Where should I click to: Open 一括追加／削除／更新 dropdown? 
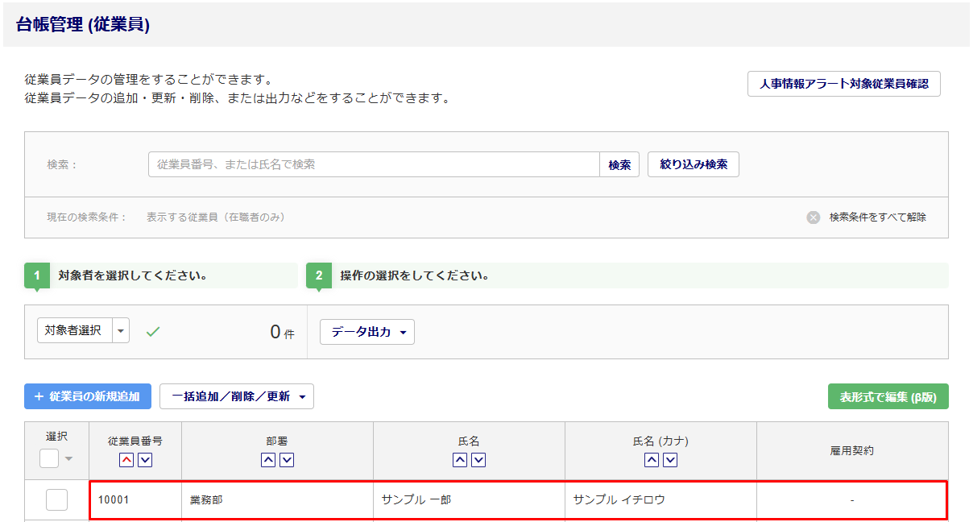click(236, 396)
